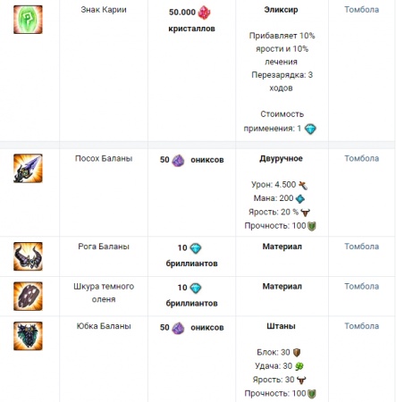The image size is (396, 402).
Task: Open the Юбка Баланы skirt icon
Action: point(28,336)
